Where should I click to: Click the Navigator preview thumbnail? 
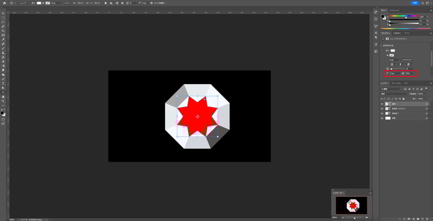pos(351,206)
